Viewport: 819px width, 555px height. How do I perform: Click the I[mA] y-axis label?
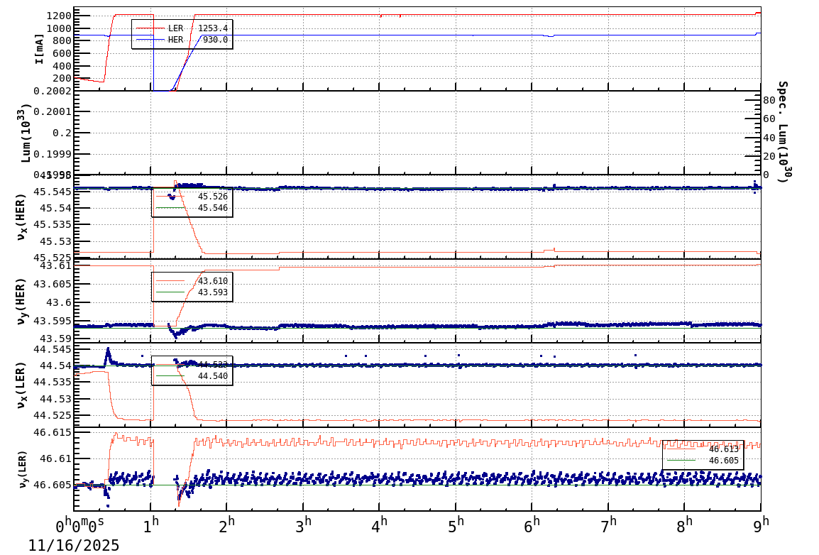point(40,48)
